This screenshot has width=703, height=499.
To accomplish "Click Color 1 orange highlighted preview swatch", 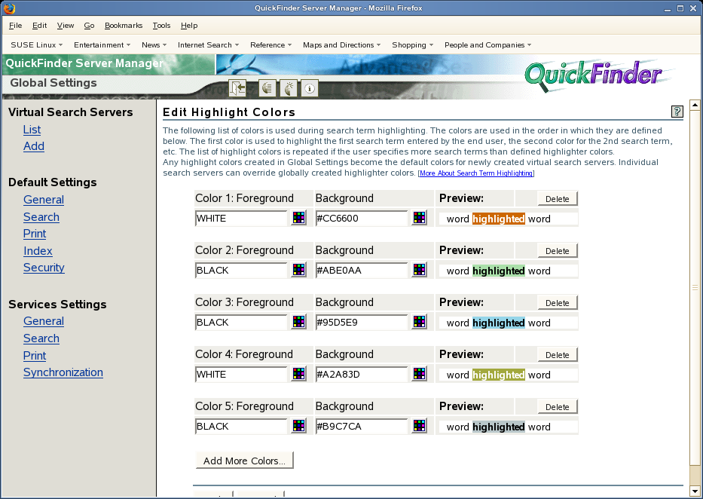I will click(499, 219).
